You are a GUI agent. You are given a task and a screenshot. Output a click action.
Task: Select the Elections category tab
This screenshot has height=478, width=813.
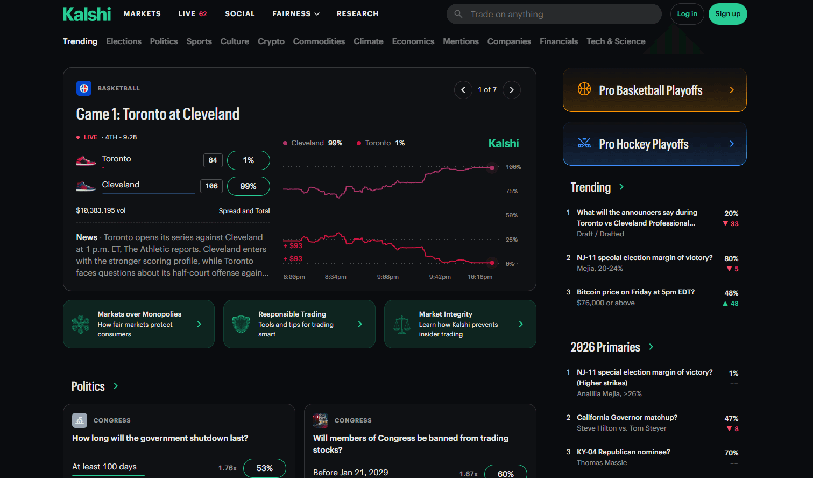[x=124, y=41]
